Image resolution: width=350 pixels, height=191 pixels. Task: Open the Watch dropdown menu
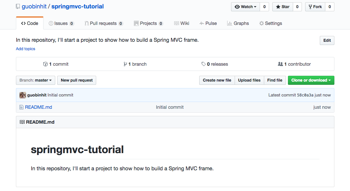245,7
